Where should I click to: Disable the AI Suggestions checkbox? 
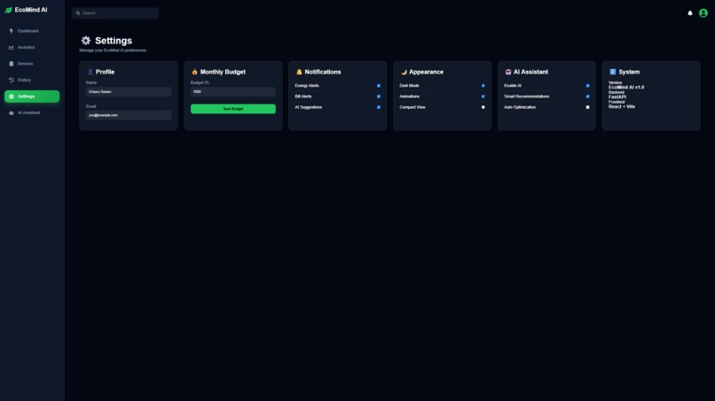coord(379,107)
